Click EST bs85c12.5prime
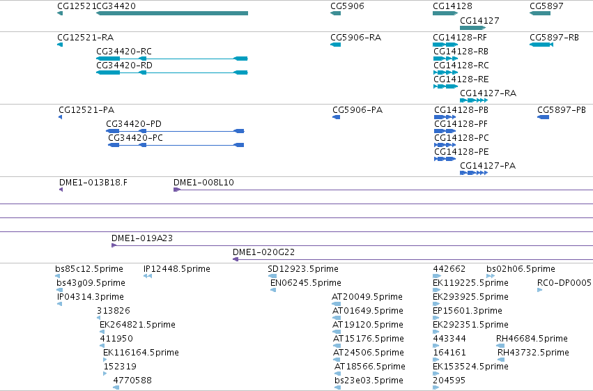The image size is (593, 391). 57,276
